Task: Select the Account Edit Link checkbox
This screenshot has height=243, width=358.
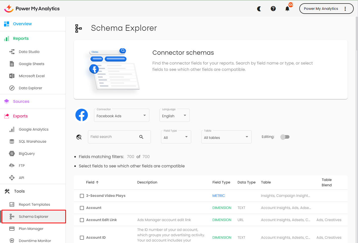Action: point(82,220)
